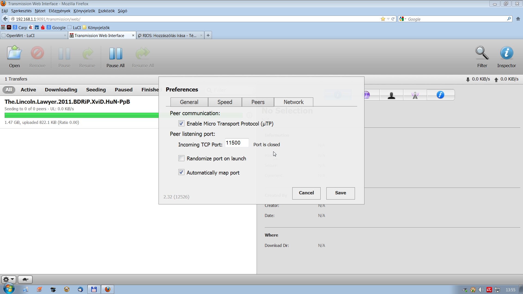Expand the Google search engine dropdown

coord(403,19)
